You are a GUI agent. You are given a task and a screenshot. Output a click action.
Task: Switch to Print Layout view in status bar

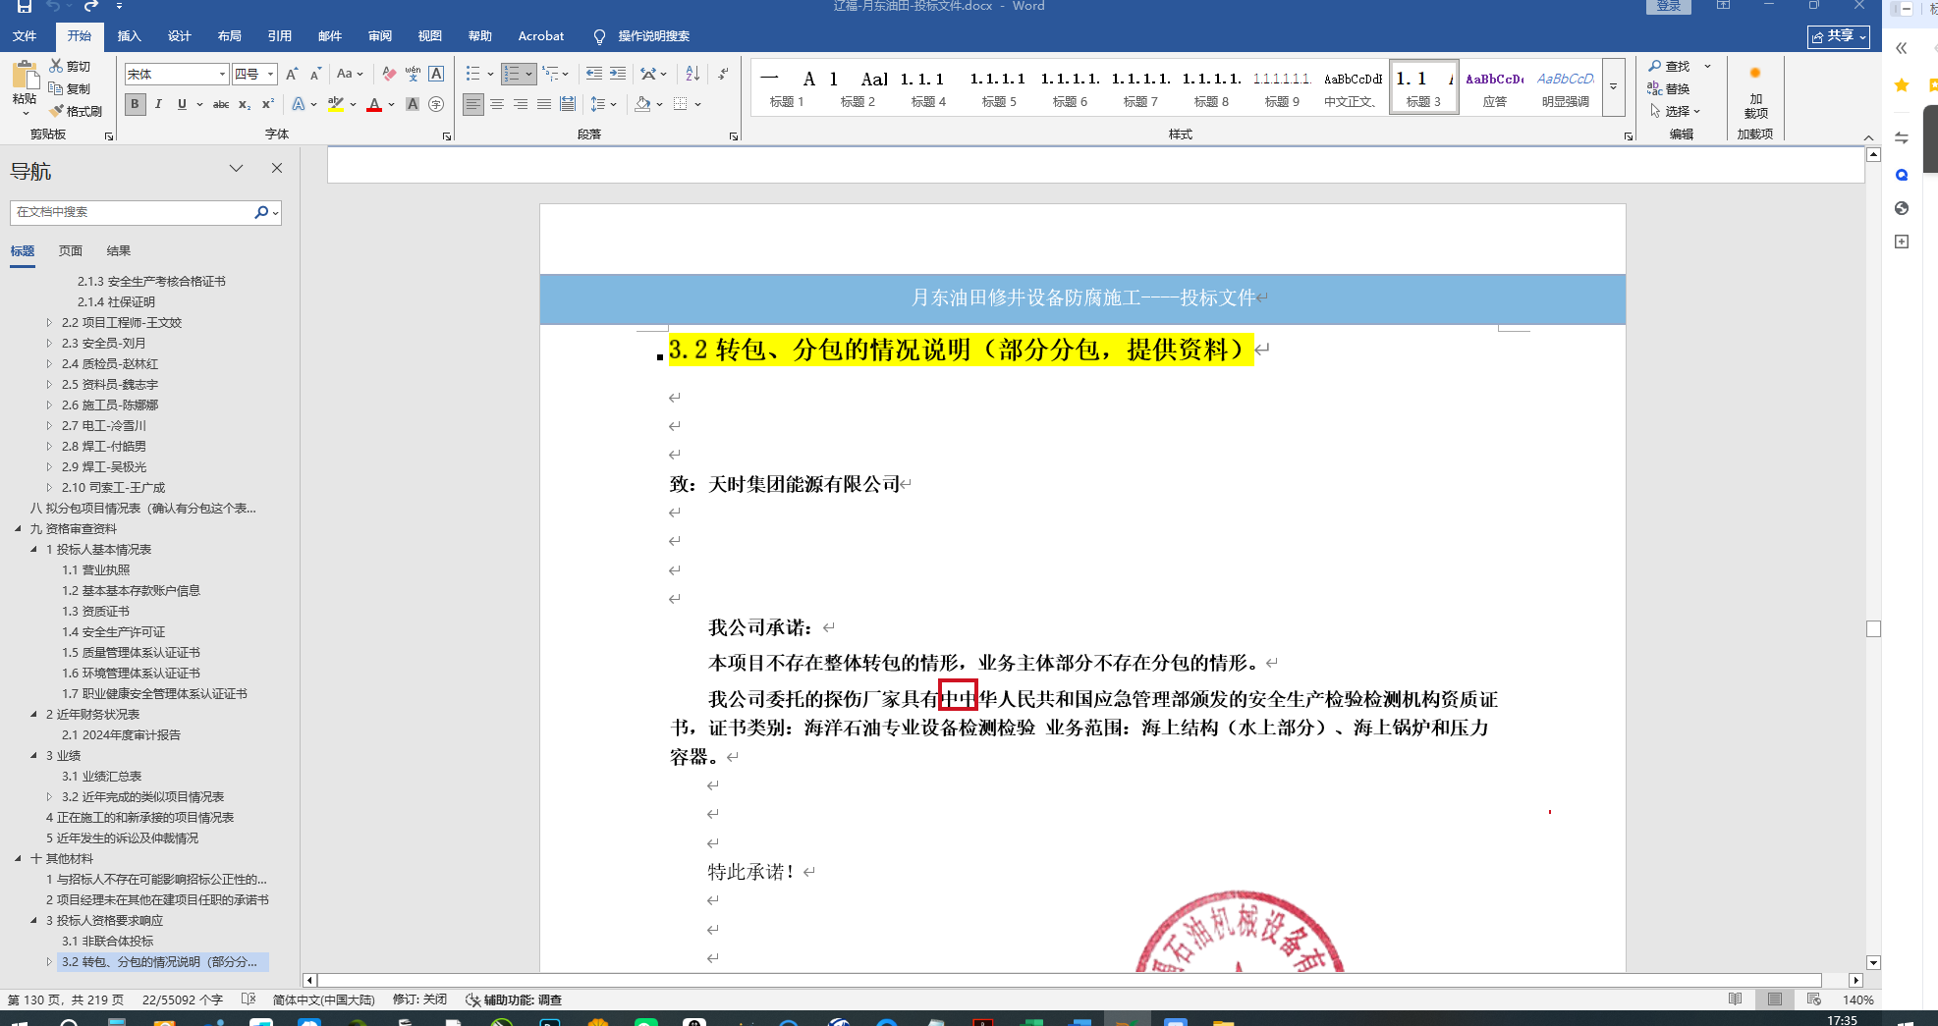[1775, 999]
